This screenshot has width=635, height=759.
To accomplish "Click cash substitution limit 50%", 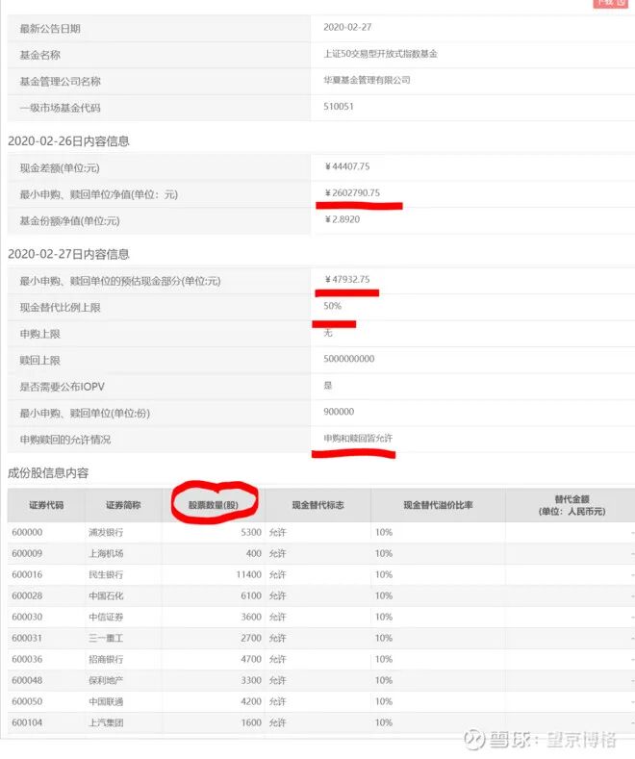I will coord(333,306).
